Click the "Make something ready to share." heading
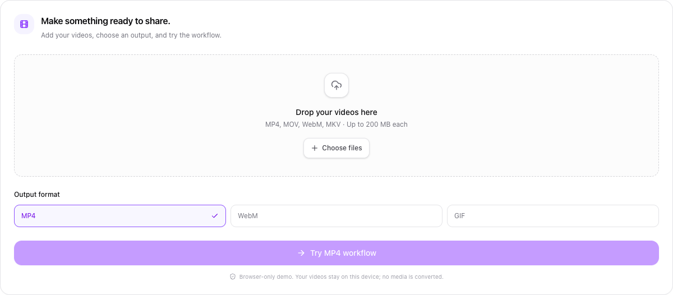The width and height of the screenshot is (673, 295). click(x=105, y=21)
